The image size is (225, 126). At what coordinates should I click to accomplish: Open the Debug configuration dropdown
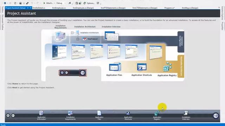pos(61,3)
